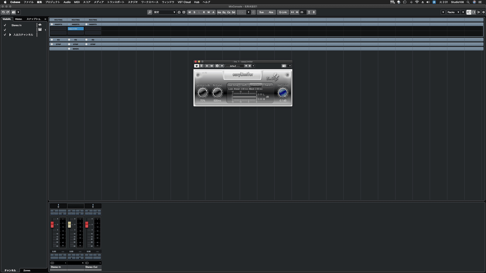This screenshot has width=486, height=273.
Task: Open the チャンネル tab at bottom left
Action: pos(10,270)
